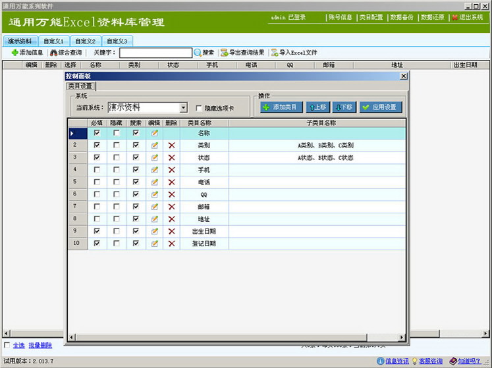Image resolution: width=492 pixels, height=368 pixels.
Task: Open 数据还原 in the top menu
Action: point(433,17)
